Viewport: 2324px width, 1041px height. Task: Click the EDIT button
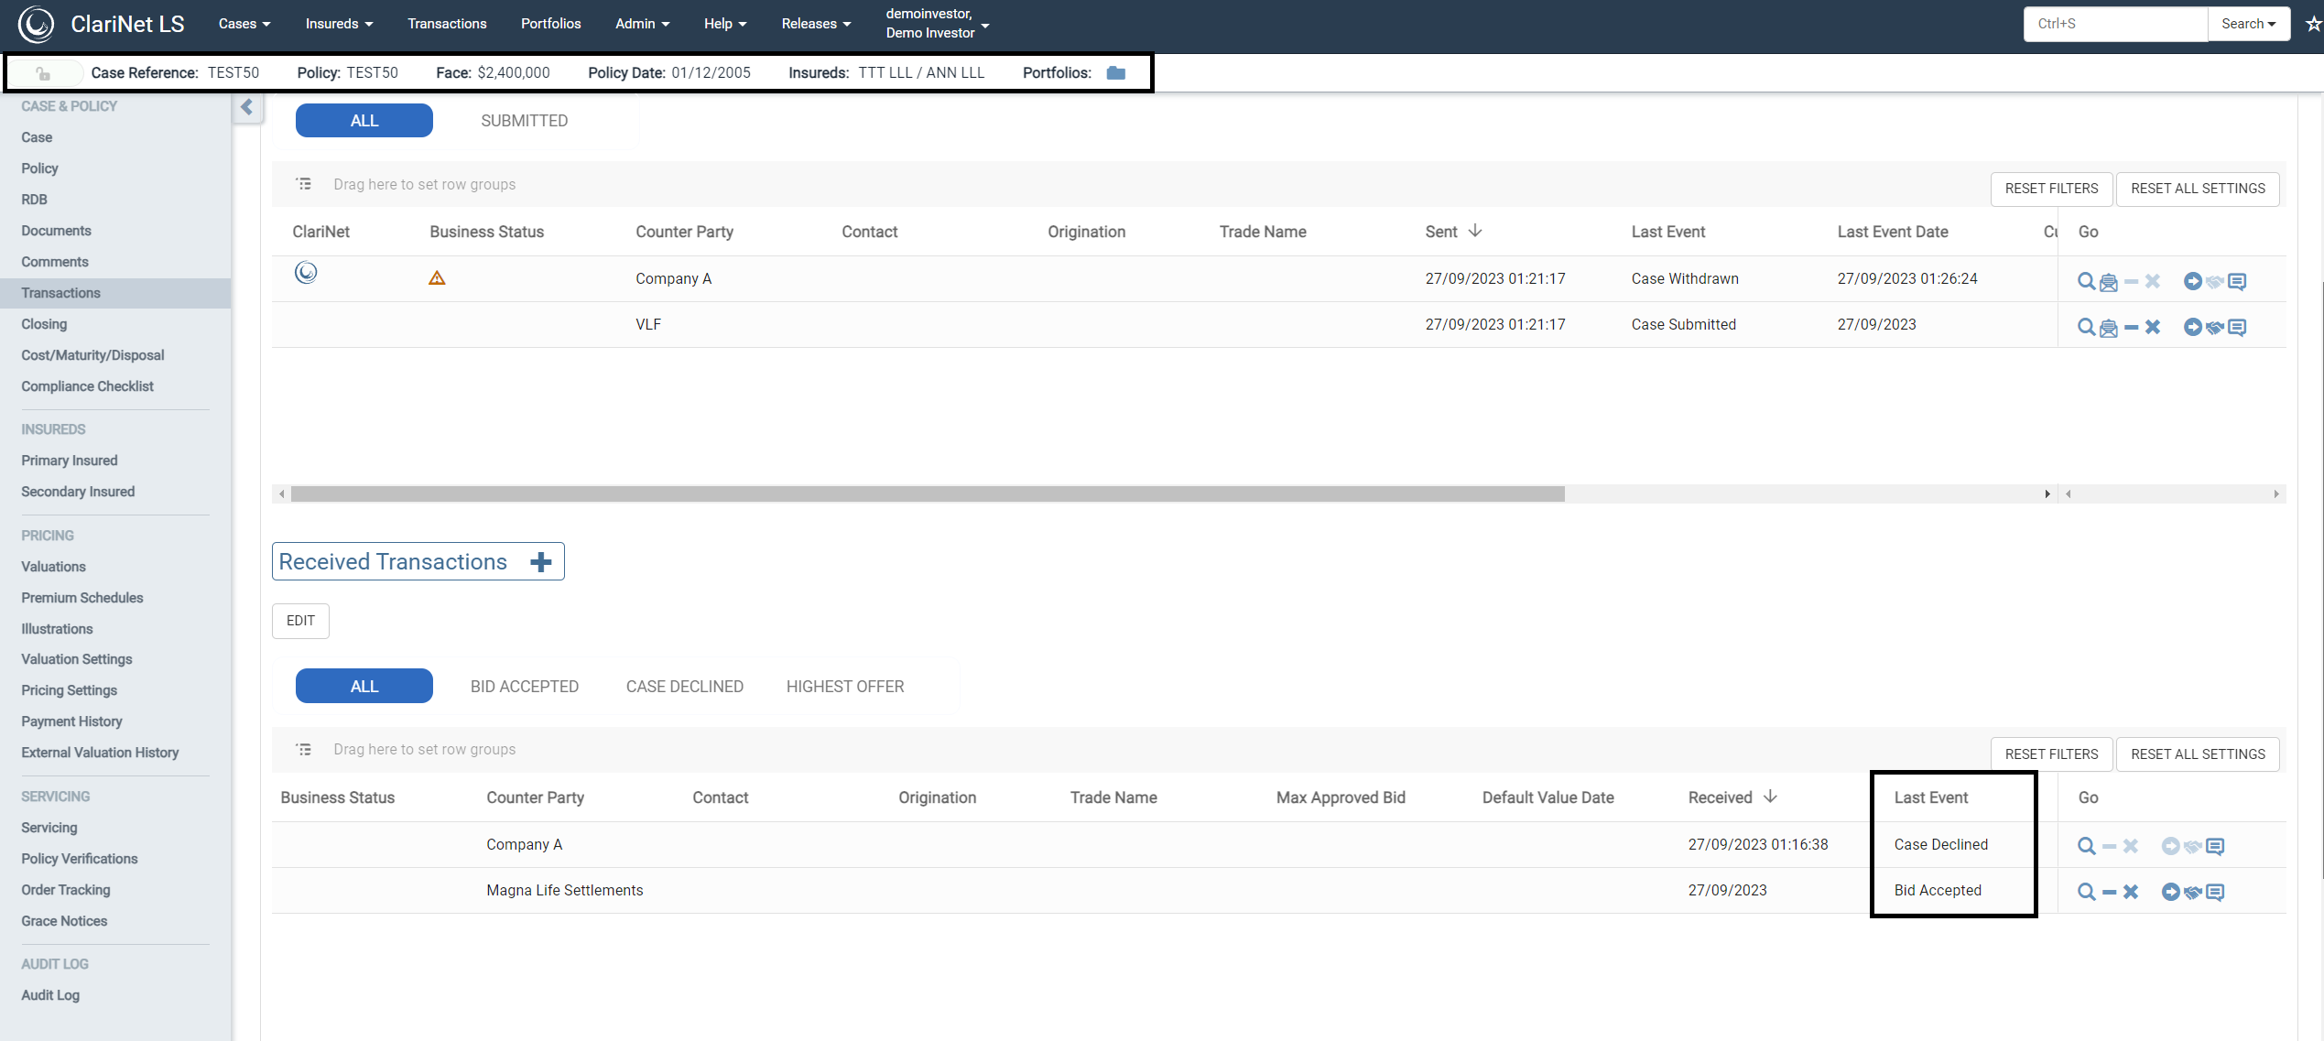point(300,621)
